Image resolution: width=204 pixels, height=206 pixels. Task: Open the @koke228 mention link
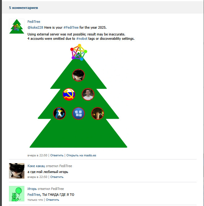click(x=35, y=27)
